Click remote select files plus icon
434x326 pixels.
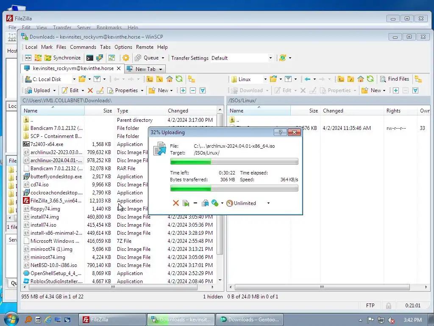(x=396, y=90)
